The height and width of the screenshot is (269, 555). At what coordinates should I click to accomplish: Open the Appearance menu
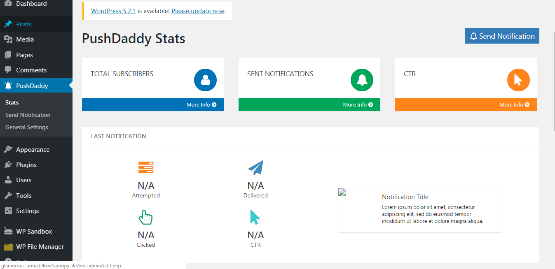pos(36,149)
